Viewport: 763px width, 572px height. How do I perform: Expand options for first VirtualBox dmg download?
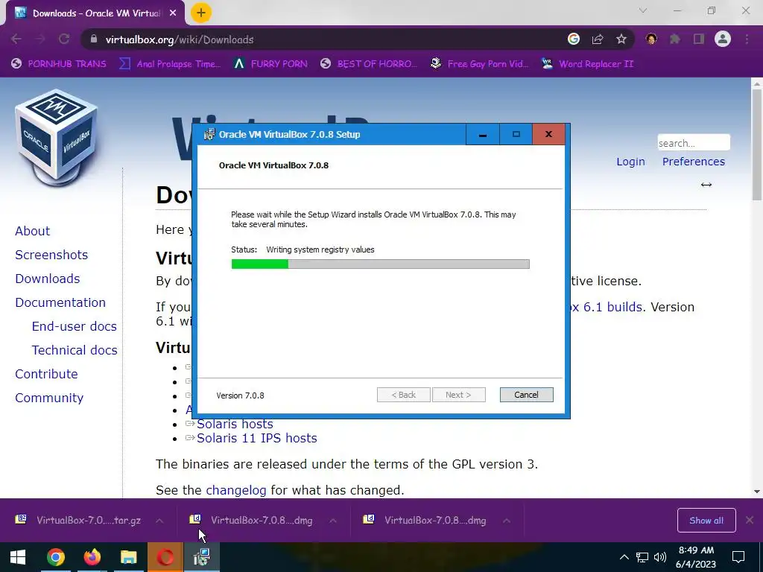pos(333,521)
